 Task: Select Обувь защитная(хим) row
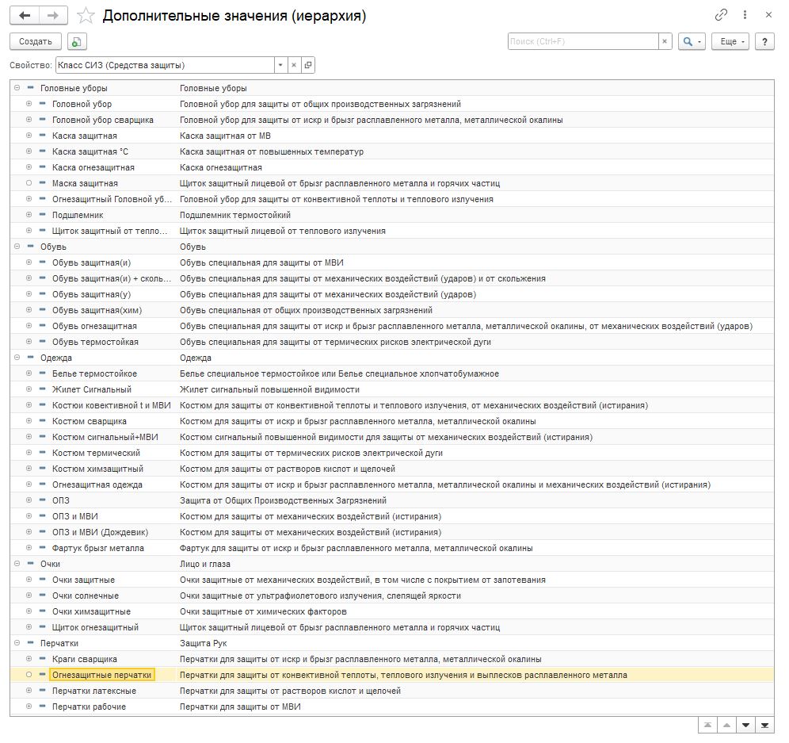(391, 310)
